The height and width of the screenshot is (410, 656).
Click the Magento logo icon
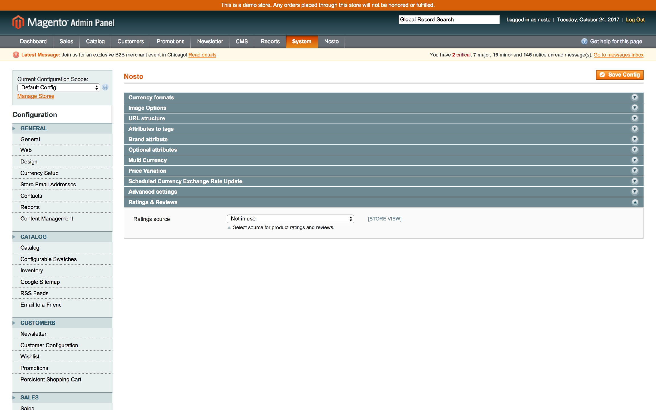click(18, 22)
